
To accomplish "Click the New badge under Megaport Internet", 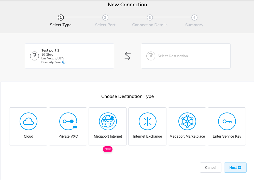I will 108,149.
